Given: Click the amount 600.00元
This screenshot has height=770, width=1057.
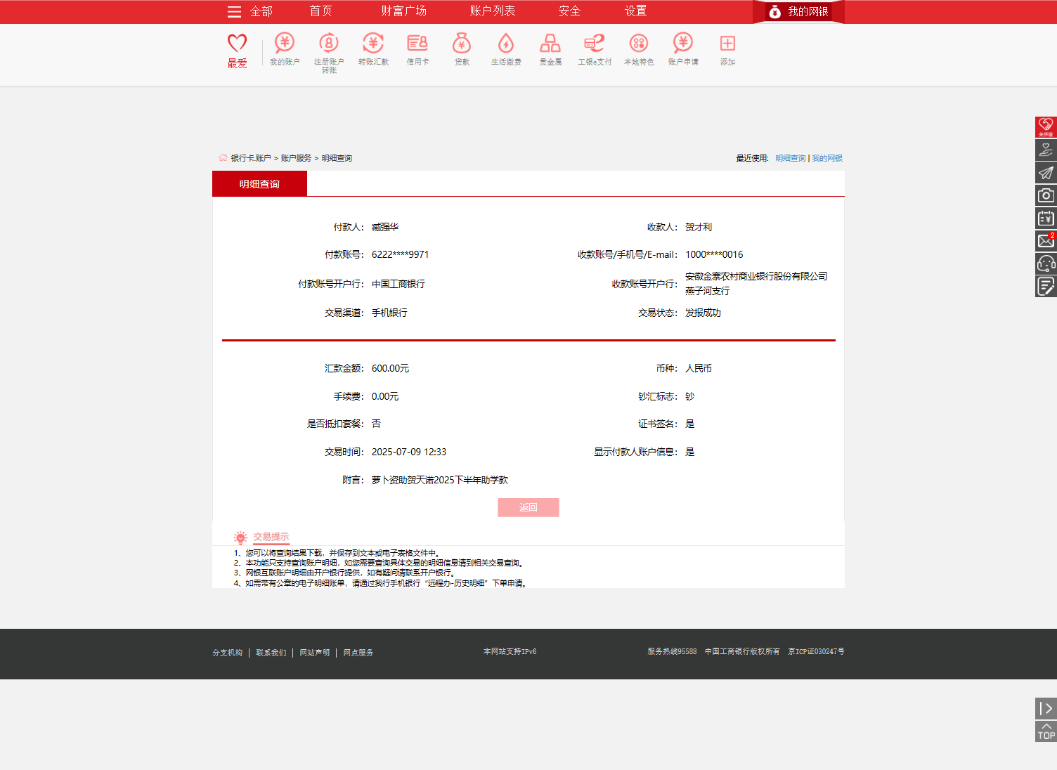Looking at the screenshot, I should coord(390,368).
